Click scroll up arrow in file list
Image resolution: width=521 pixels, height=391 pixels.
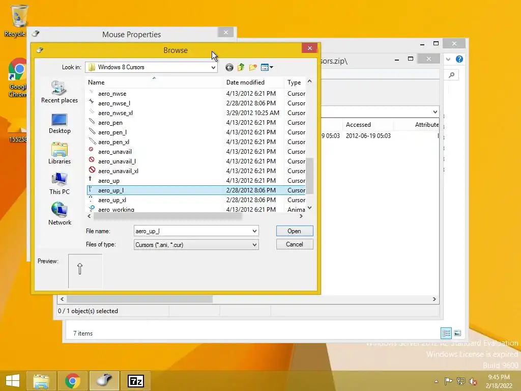(x=310, y=81)
